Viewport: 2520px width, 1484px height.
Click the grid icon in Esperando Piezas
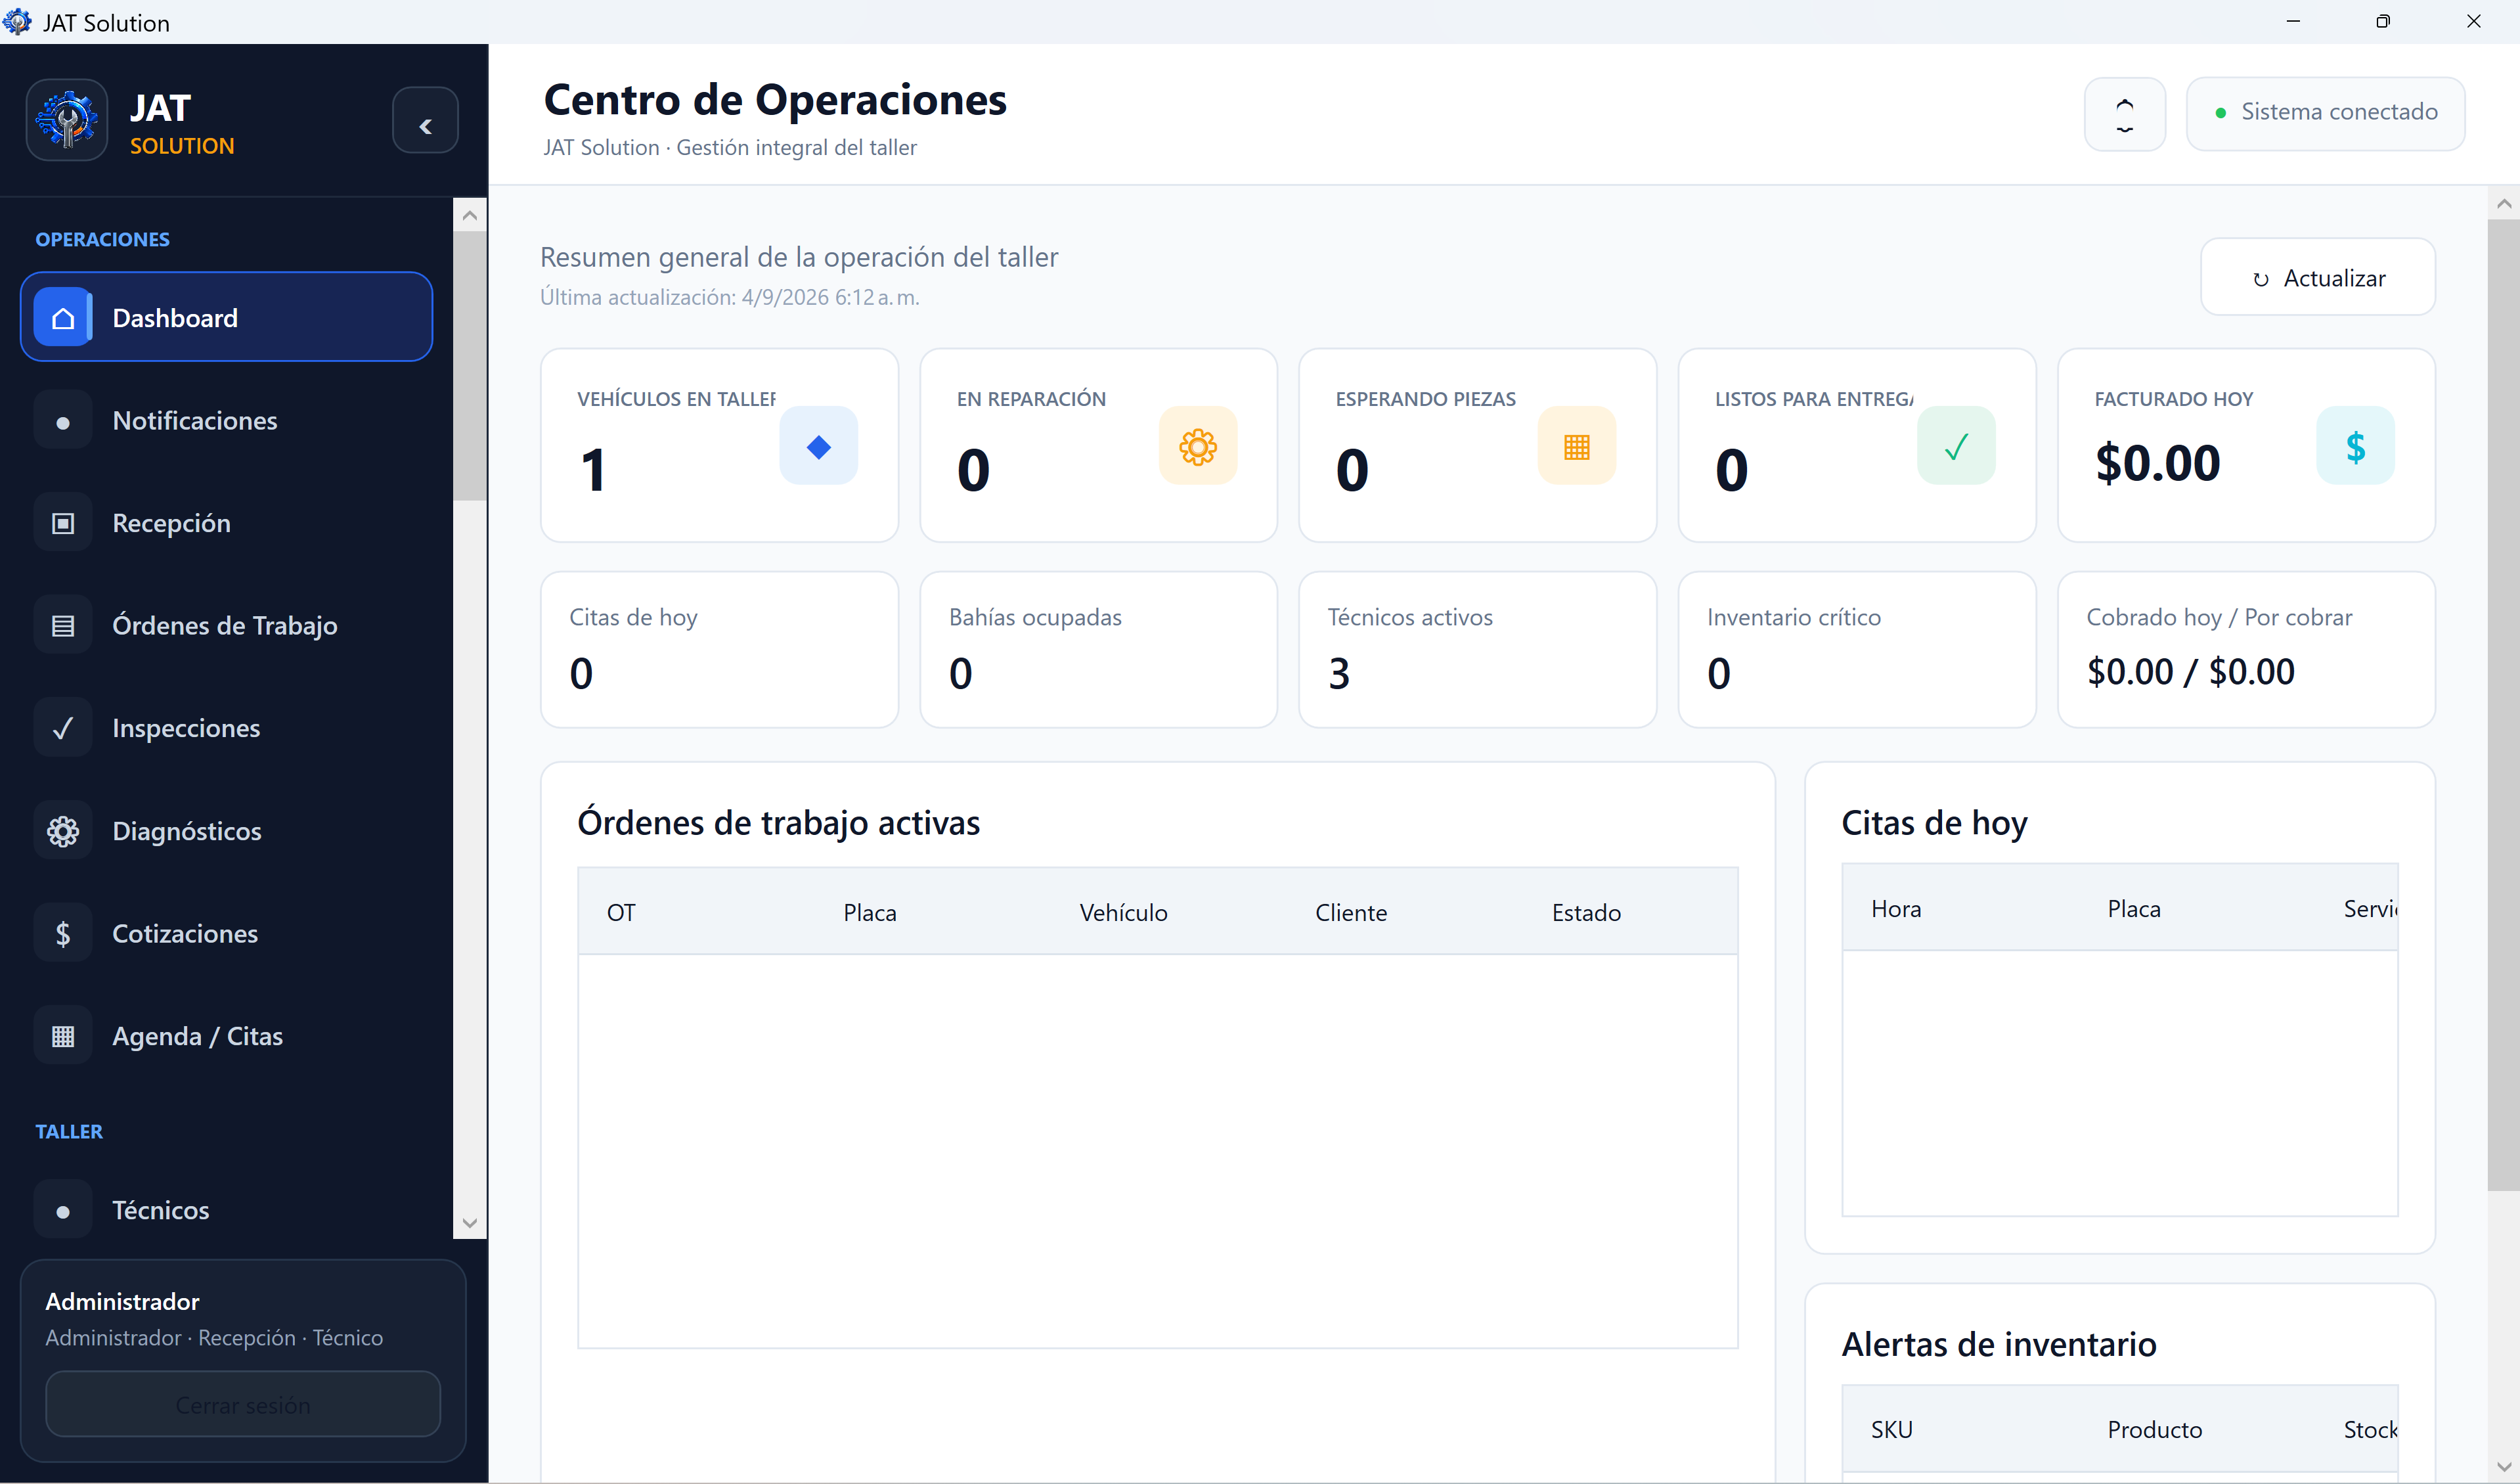tap(1577, 446)
